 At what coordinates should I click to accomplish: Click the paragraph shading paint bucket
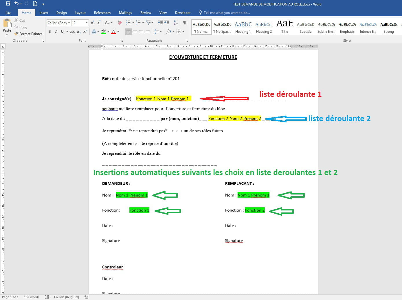tap(169, 32)
